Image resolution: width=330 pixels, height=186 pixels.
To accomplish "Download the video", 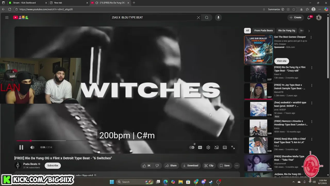I will pyautogui.click(x=191, y=166).
